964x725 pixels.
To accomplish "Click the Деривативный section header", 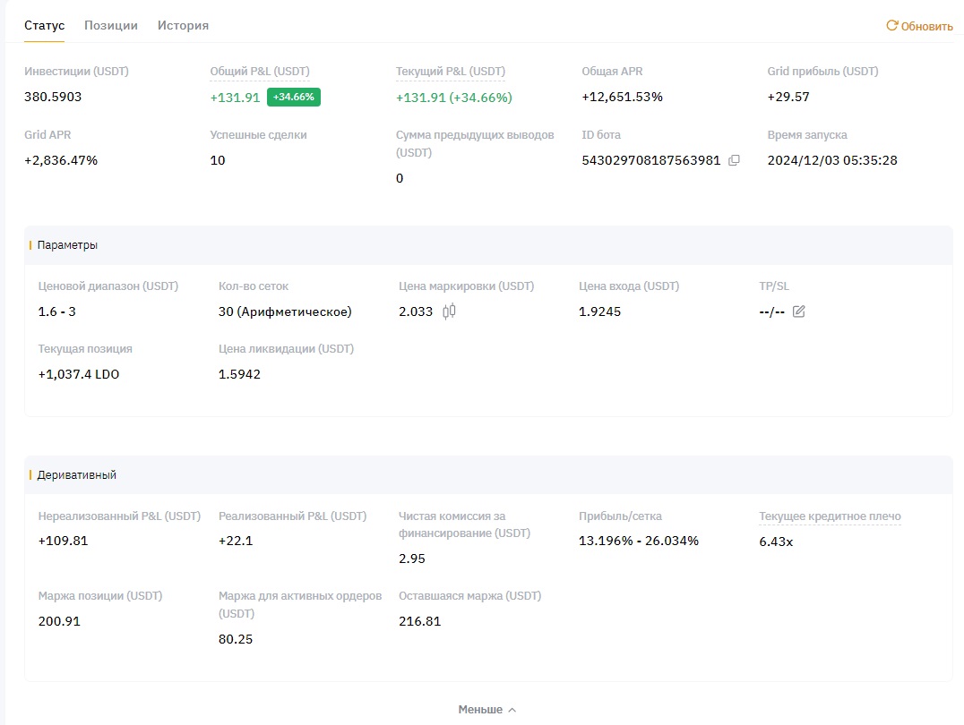I will (x=77, y=474).
